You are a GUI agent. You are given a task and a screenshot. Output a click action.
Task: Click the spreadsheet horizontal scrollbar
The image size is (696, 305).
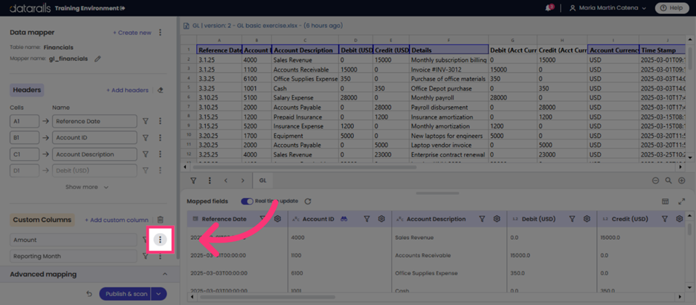pyautogui.click(x=304, y=167)
